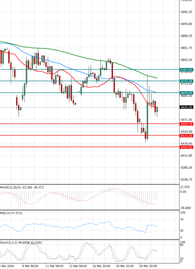Select the 6722.38 teal level label
195x269 pixels.
point(187,81)
